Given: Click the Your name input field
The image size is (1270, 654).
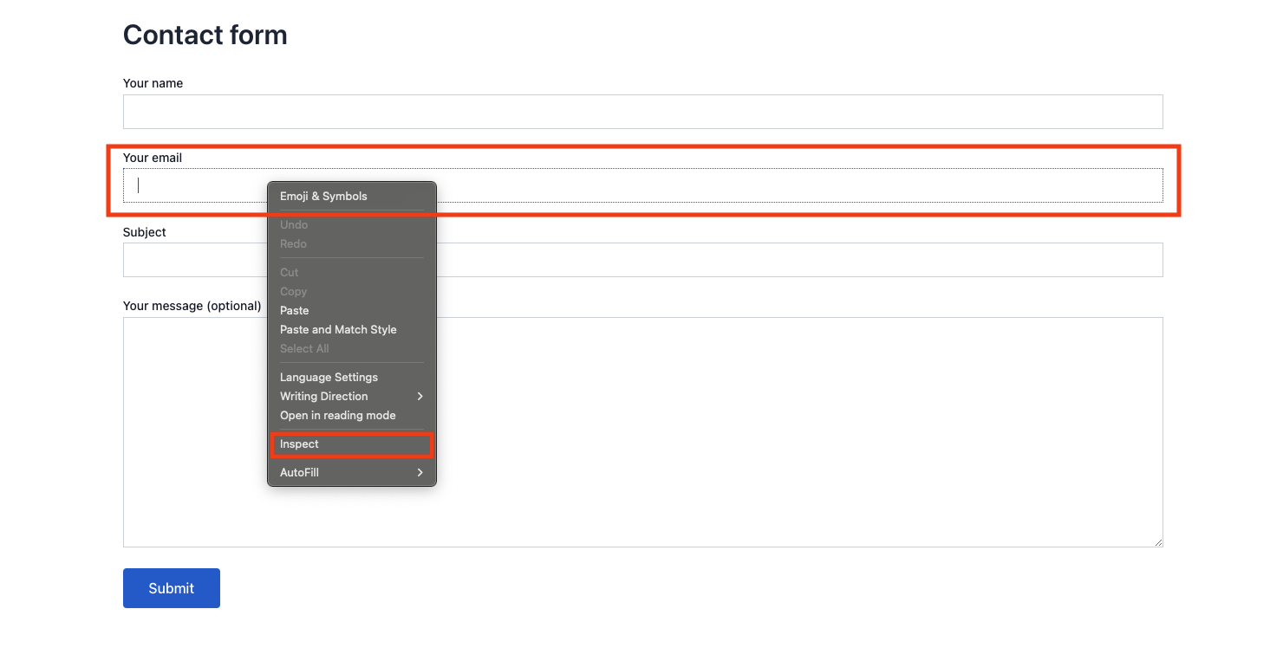Looking at the screenshot, I should pyautogui.click(x=642, y=112).
